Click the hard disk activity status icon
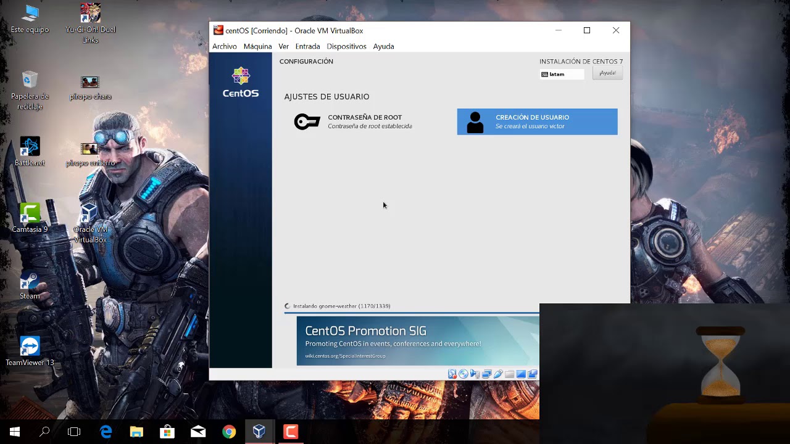 pos(452,374)
